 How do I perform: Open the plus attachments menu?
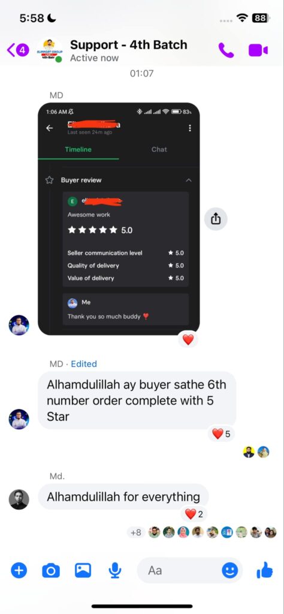coord(19,571)
